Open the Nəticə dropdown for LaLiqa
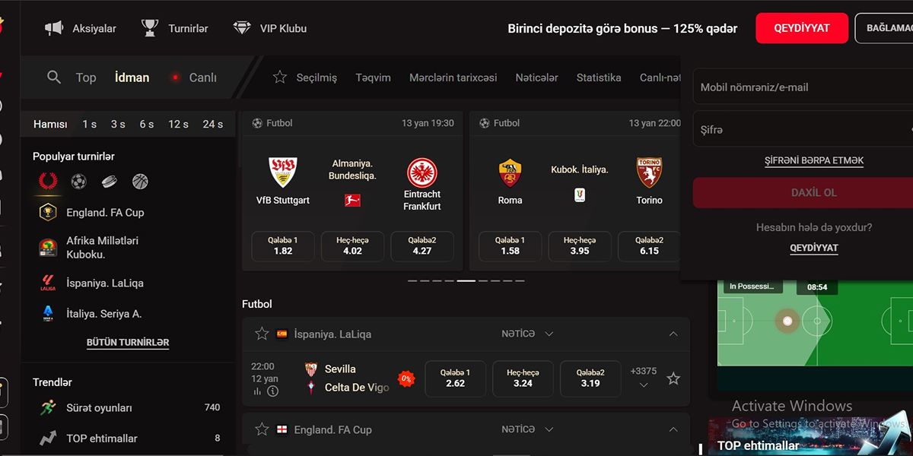Viewport: 913px width, 456px height. 527,334
